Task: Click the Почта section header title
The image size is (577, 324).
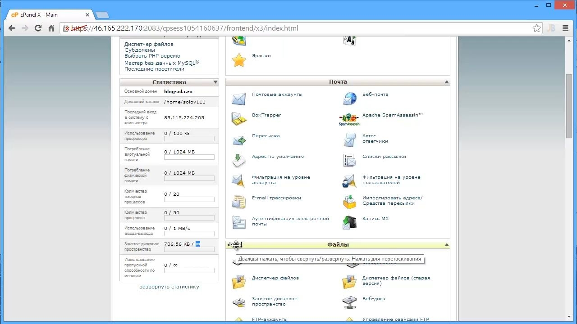Action: click(x=338, y=82)
